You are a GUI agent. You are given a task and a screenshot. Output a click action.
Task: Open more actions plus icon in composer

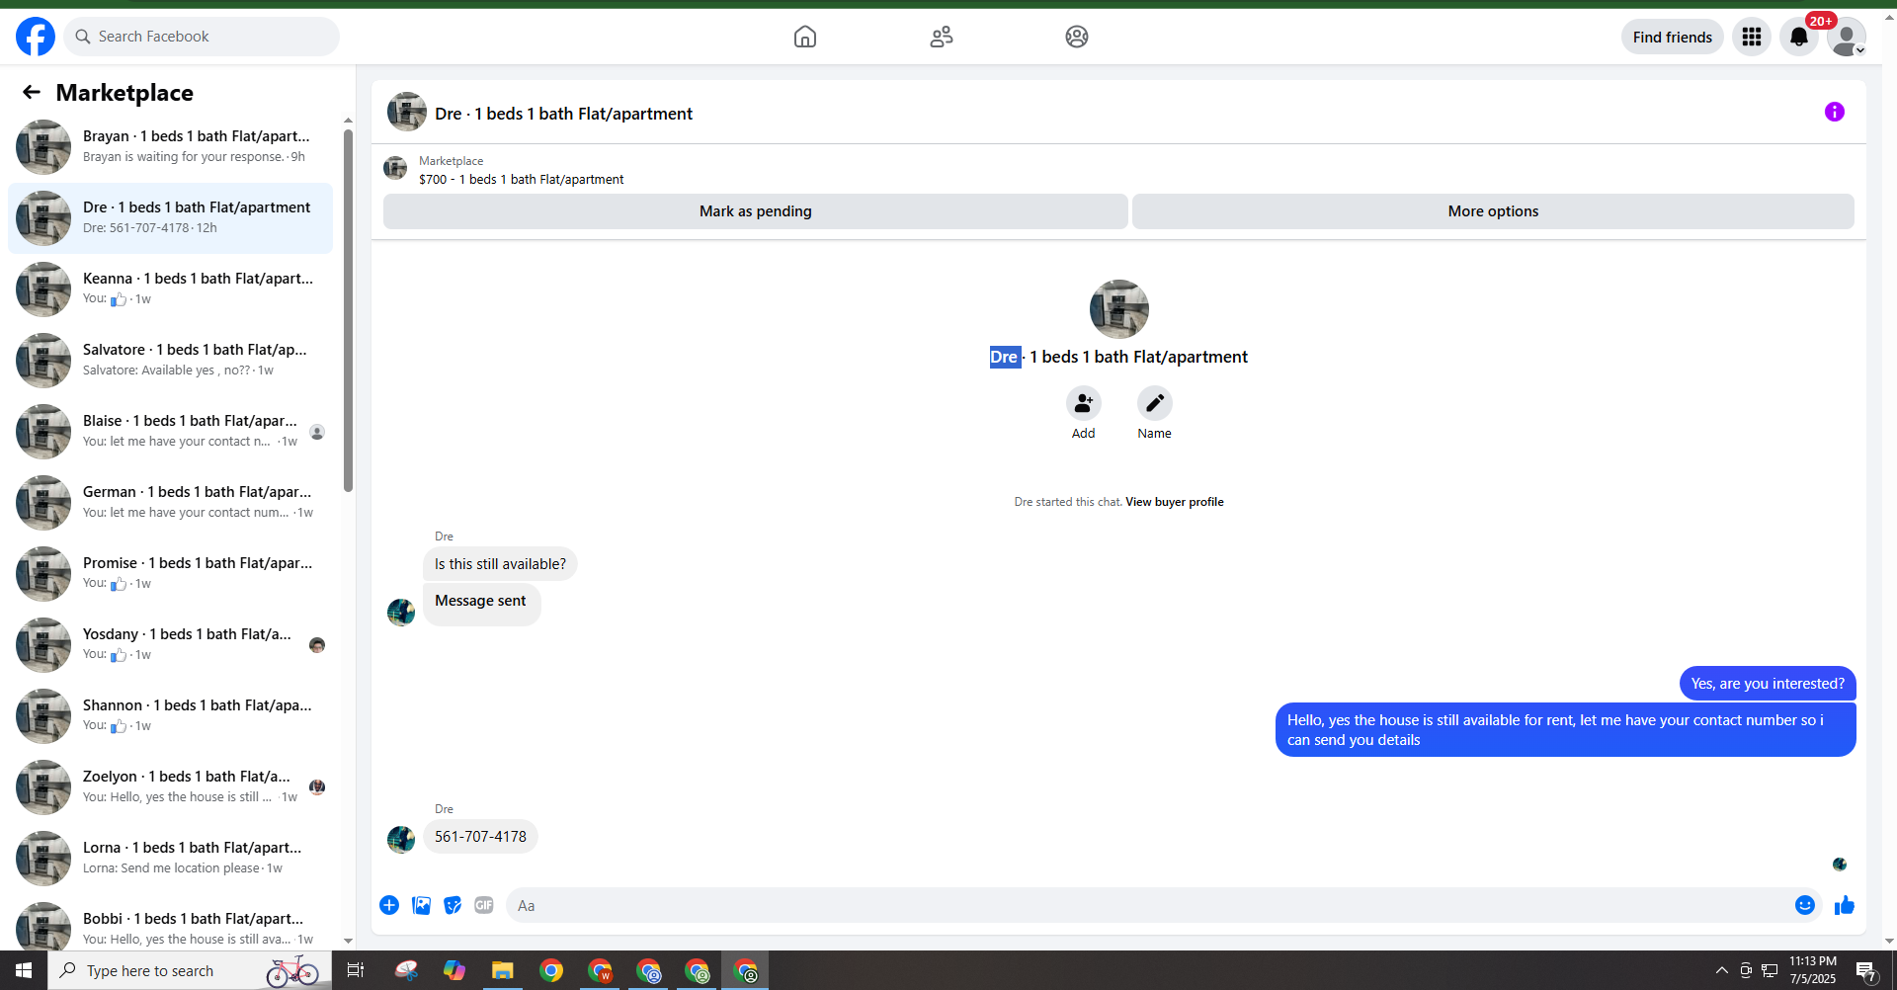(x=389, y=905)
